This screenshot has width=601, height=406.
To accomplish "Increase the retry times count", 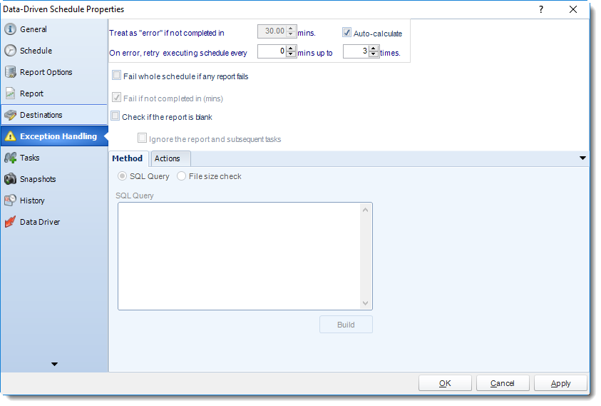I will (x=374, y=49).
